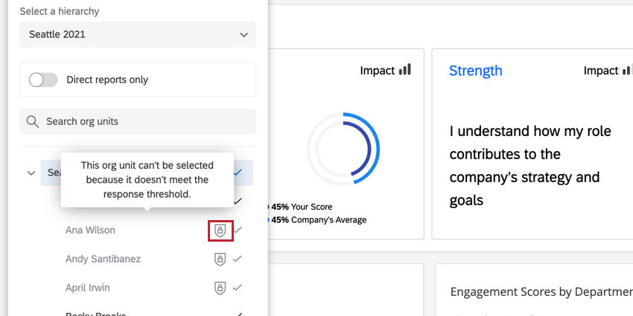Collapse the top-level org unit chevron
Viewport: 633px width, 316px height.
31,172
